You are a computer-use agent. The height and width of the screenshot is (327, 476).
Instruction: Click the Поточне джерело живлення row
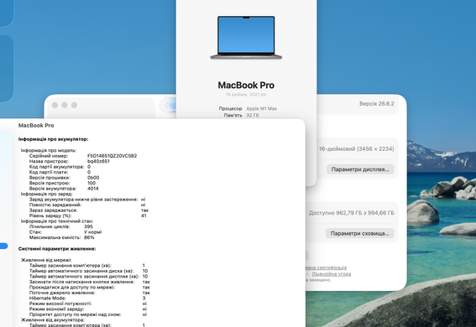[90, 293]
